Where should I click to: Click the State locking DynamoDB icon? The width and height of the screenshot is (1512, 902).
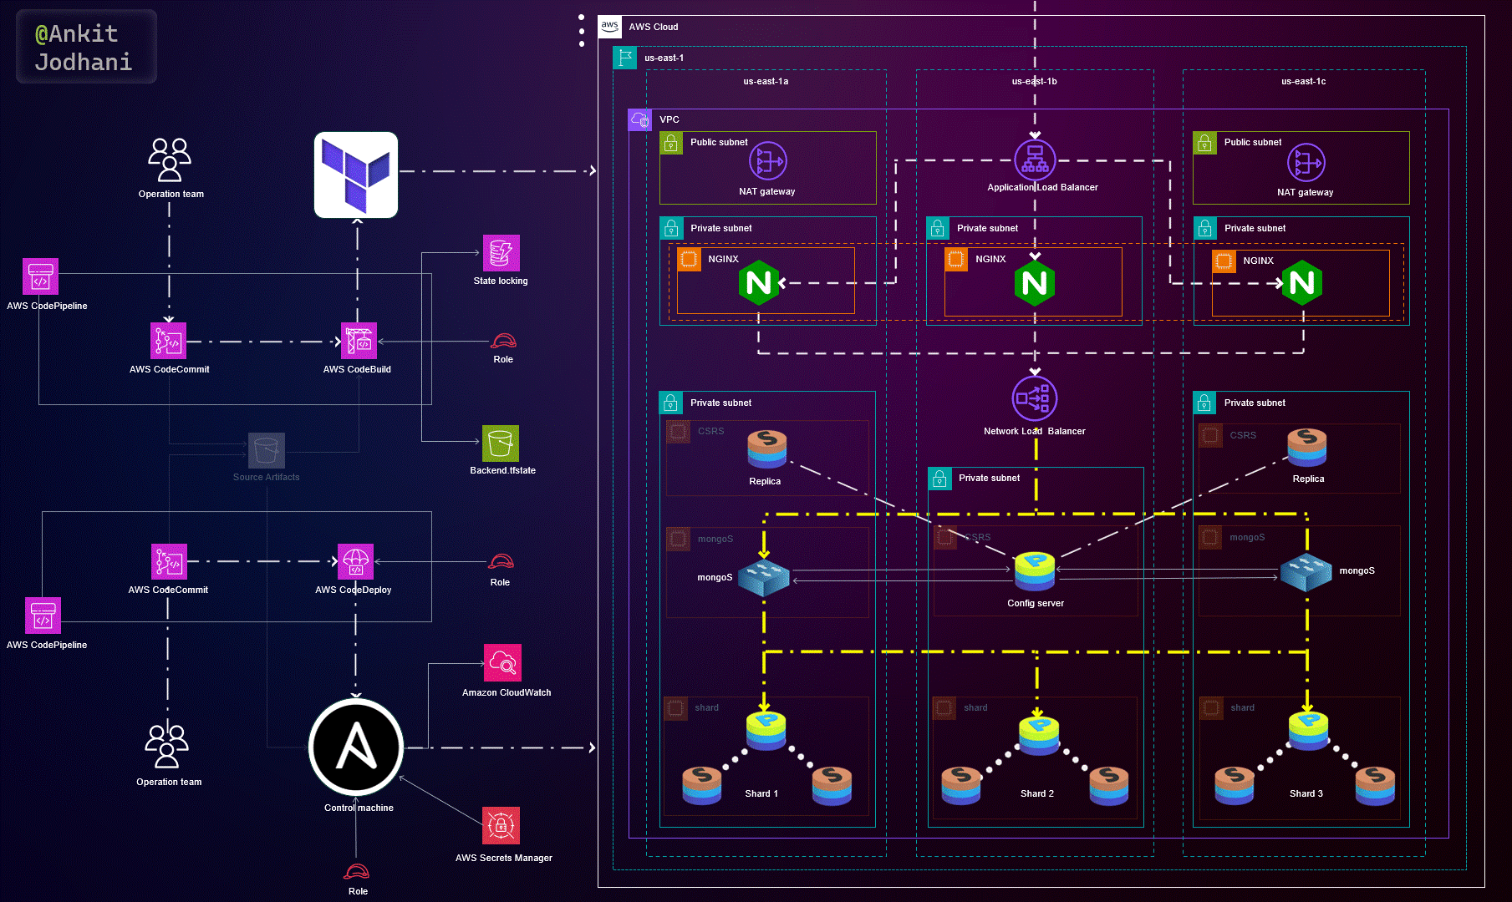coord(501,253)
